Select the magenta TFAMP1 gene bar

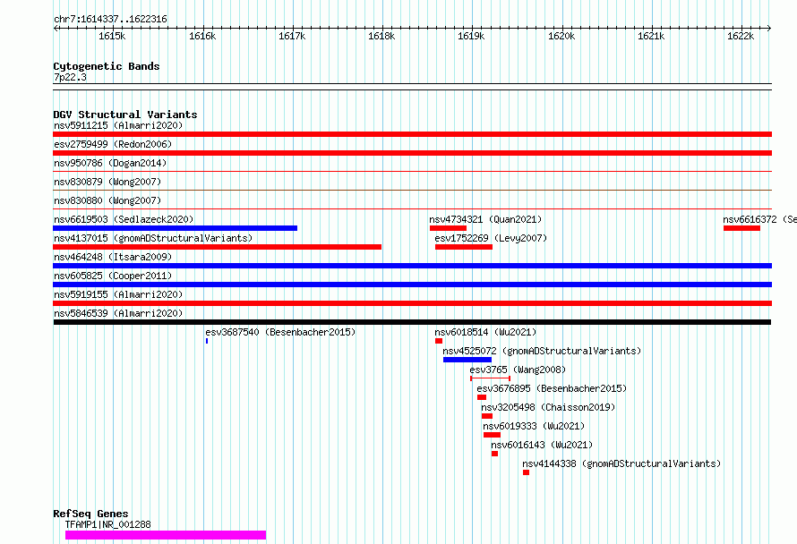tap(166, 535)
